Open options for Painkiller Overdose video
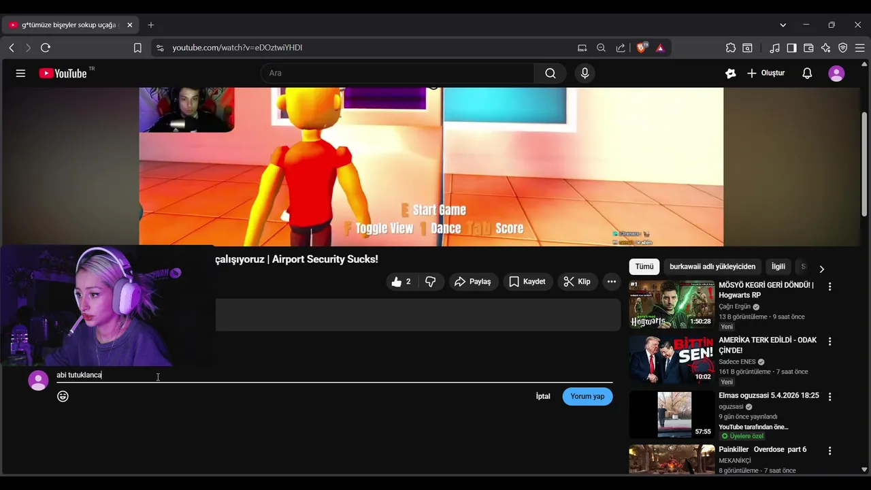Image resolution: width=871 pixels, height=490 pixels. click(x=829, y=451)
